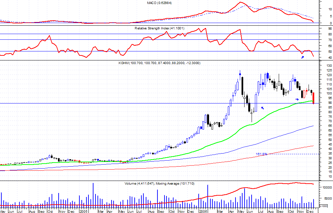Click the 10000 value on volume axis

(327, 188)
